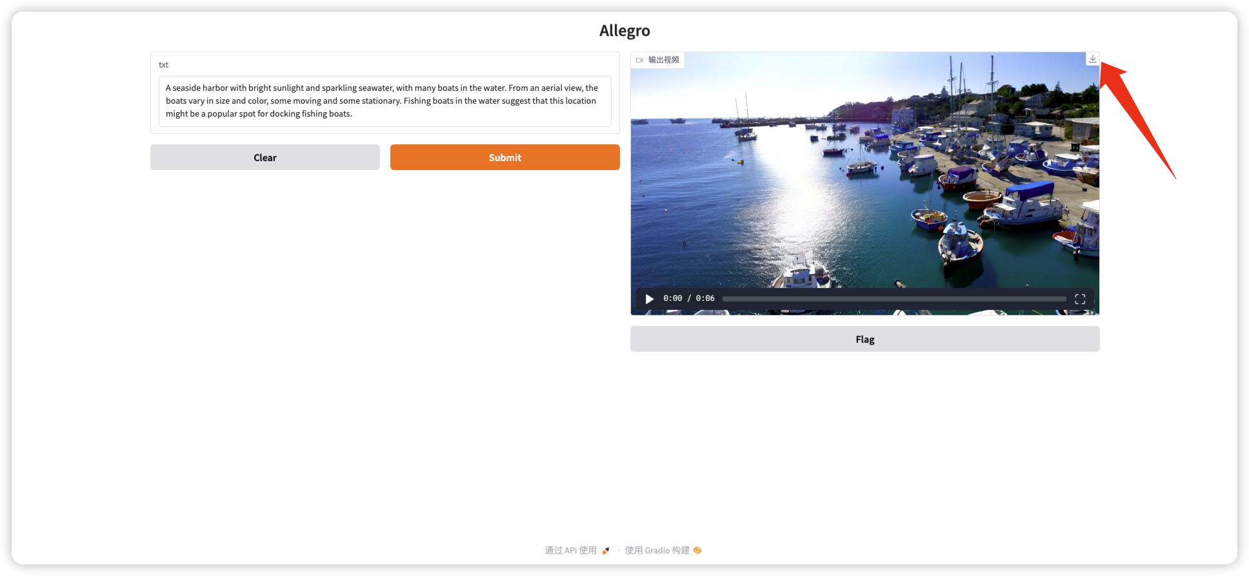Click the Flag button below video
This screenshot has width=1249, height=576.
(864, 339)
